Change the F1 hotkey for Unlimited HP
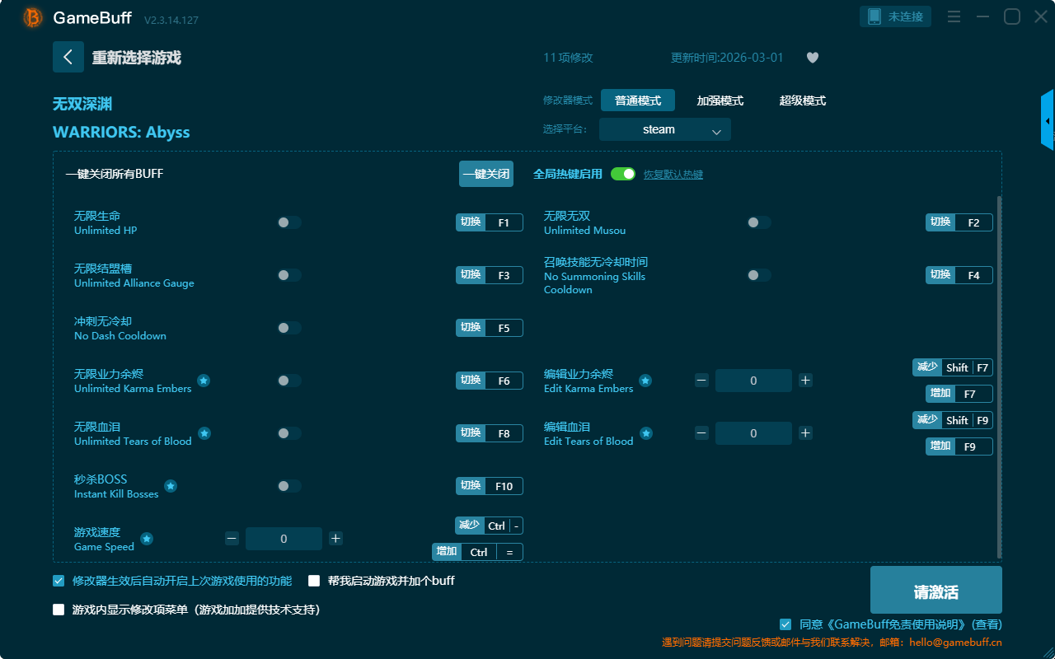Image resolution: width=1055 pixels, height=659 pixels. 504,222
